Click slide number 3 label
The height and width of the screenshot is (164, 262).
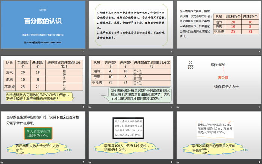point(259,52)
